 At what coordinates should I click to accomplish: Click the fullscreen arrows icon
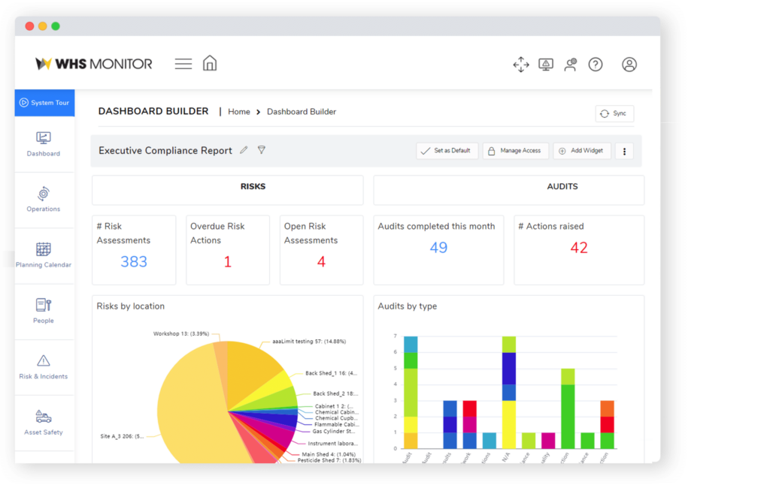(x=521, y=65)
